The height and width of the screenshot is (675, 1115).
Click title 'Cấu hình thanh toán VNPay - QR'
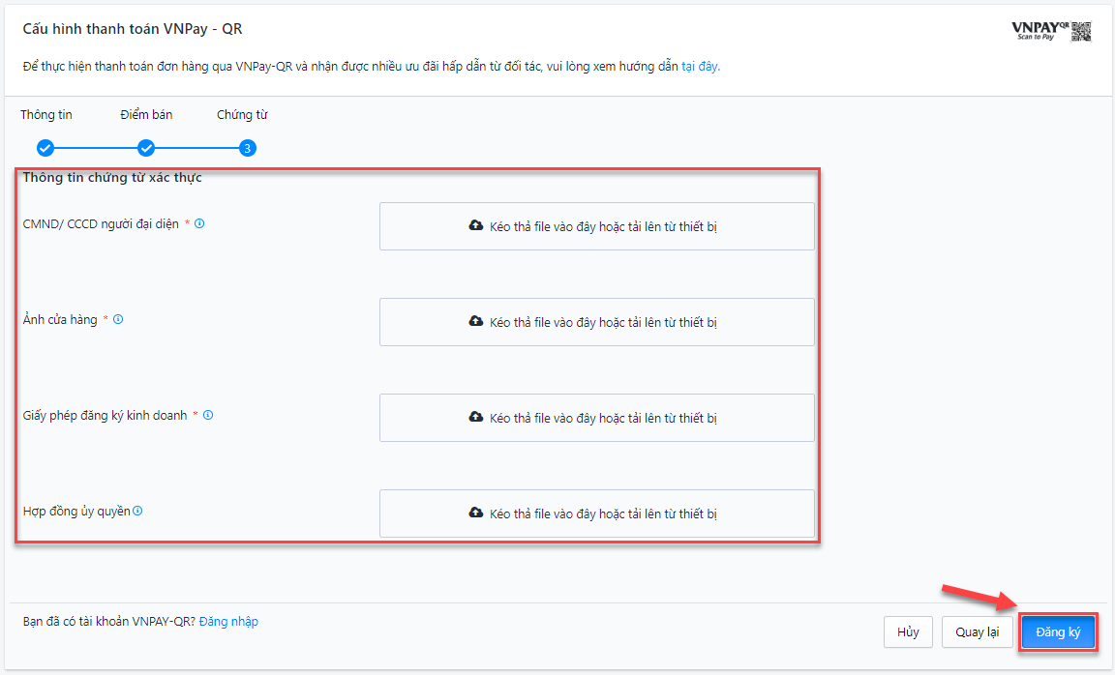[x=133, y=29]
